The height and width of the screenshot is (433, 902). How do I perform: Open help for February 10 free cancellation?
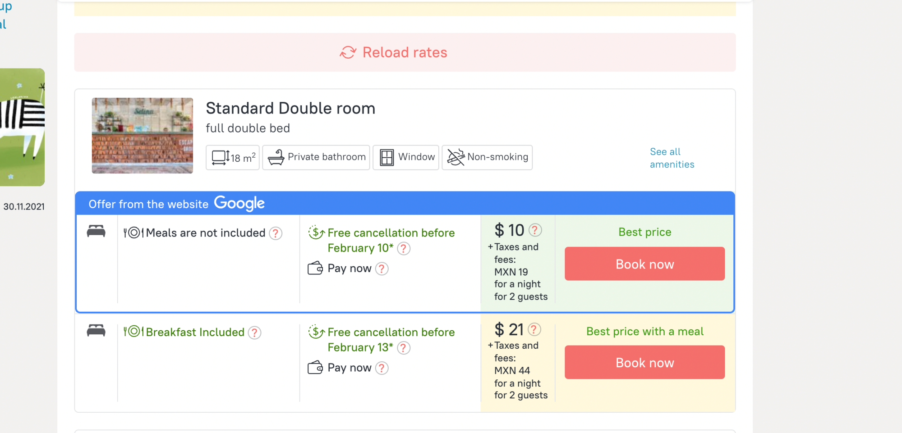(404, 249)
